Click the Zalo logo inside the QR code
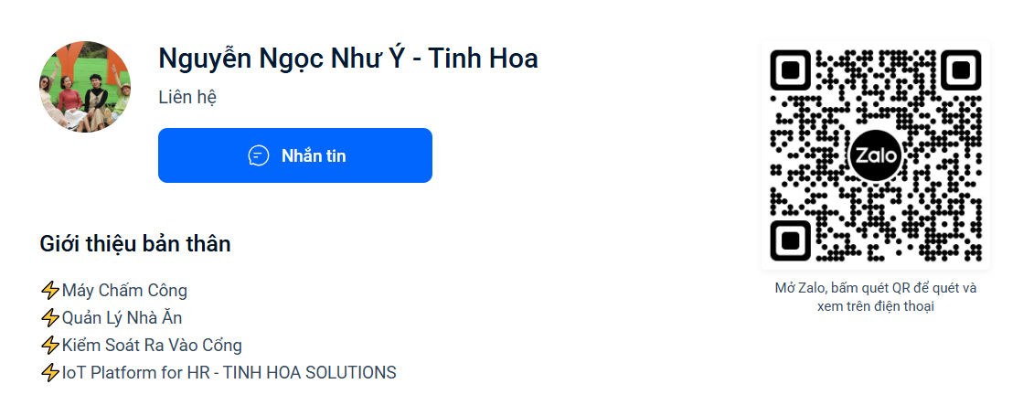The width and height of the screenshot is (1023, 416). [x=875, y=156]
